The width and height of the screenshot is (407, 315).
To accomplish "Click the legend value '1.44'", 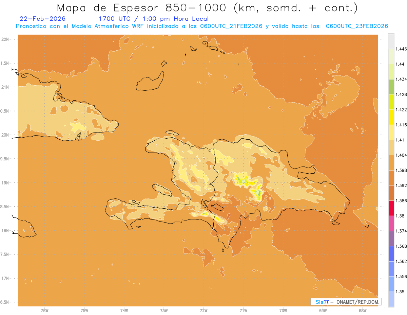I will coord(400,64).
